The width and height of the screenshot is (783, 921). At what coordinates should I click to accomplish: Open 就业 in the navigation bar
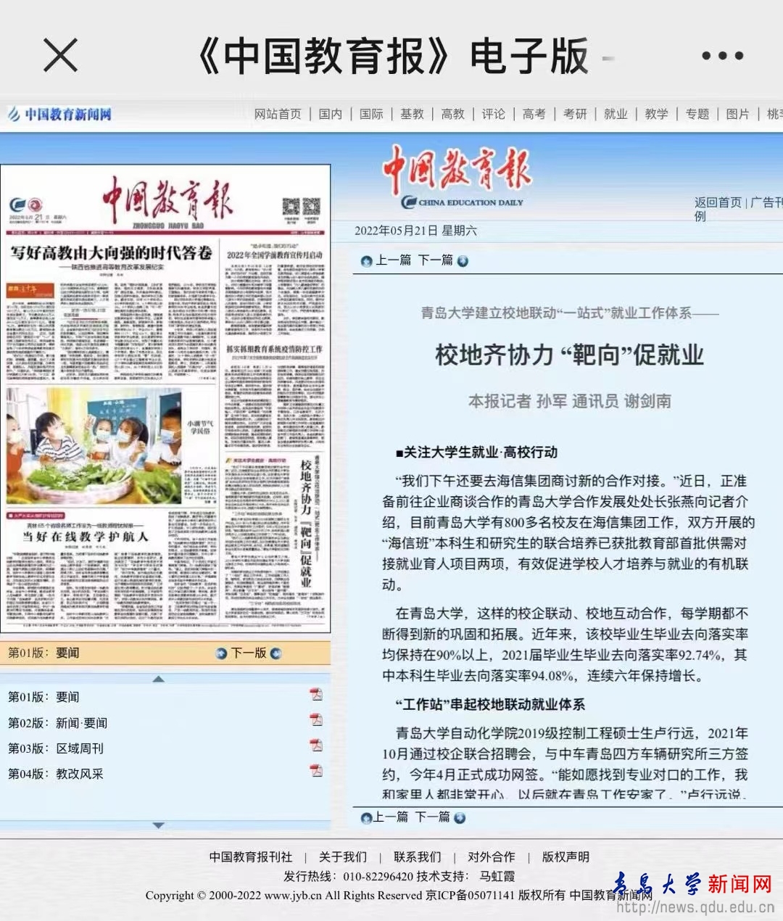click(615, 114)
